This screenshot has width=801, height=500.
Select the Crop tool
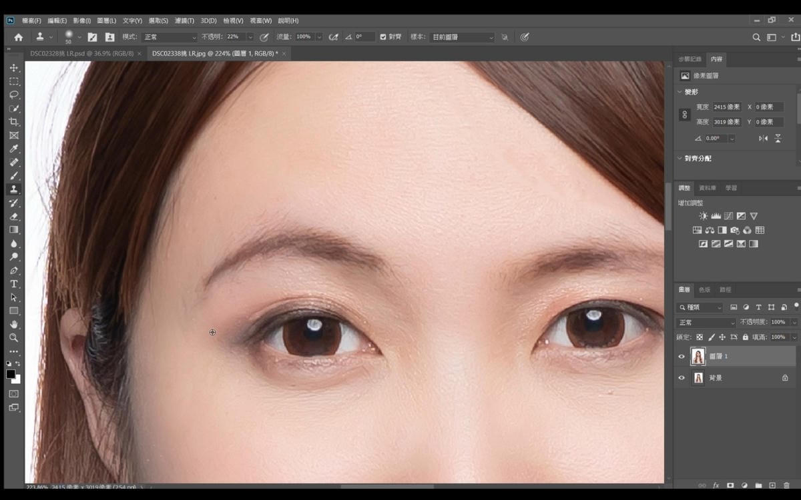pos(13,122)
